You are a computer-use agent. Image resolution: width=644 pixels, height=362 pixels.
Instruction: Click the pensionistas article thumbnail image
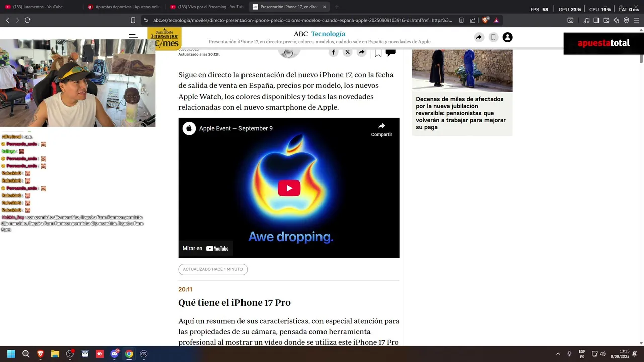click(462, 70)
